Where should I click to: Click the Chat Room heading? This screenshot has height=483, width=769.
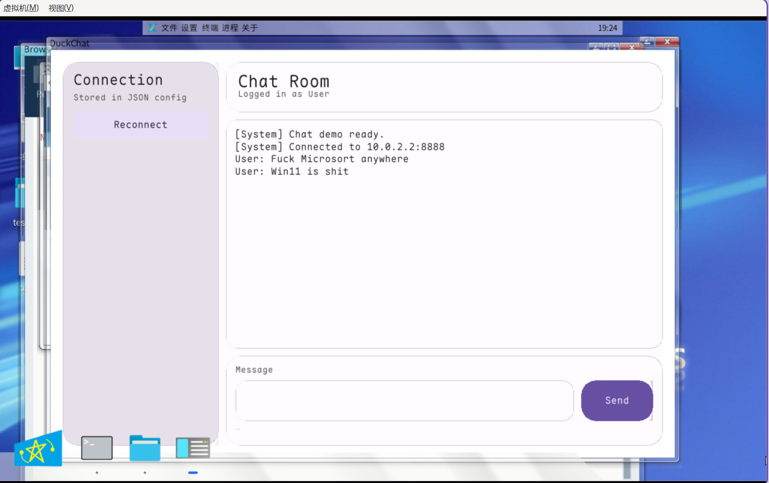click(284, 81)
